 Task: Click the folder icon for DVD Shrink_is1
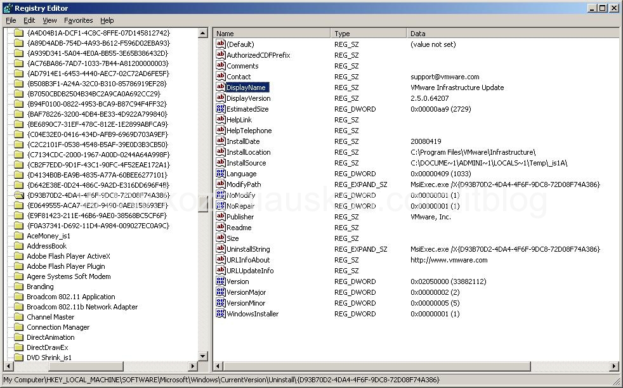[18, 358]
